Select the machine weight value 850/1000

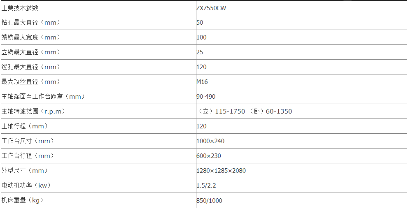pyautogui.click(x=210, y=201)
